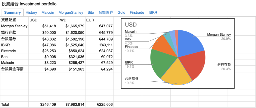
Task: Select the TWD column header cell
Action: 71,20
